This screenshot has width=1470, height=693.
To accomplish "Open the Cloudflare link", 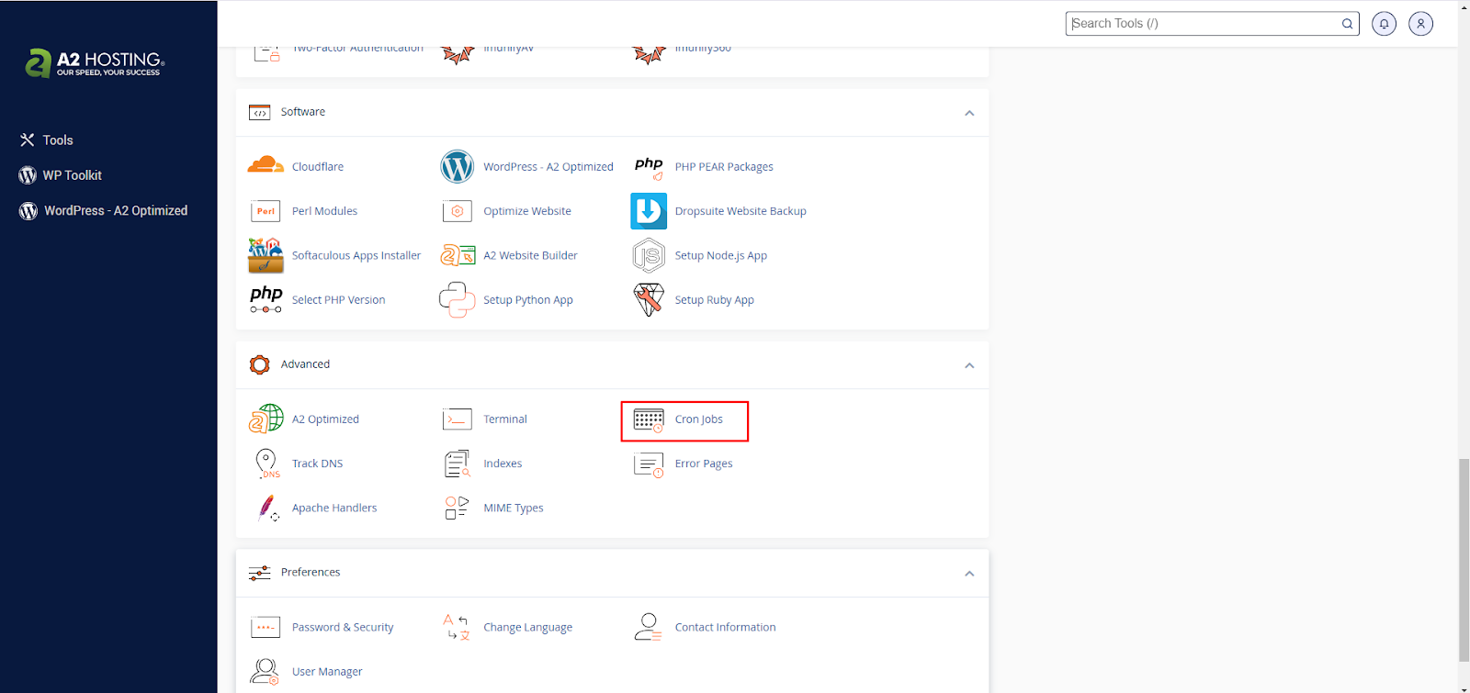I will pos(318,167).
